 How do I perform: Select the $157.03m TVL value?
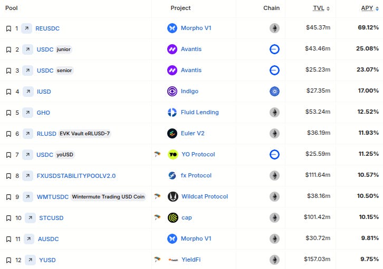317,259
